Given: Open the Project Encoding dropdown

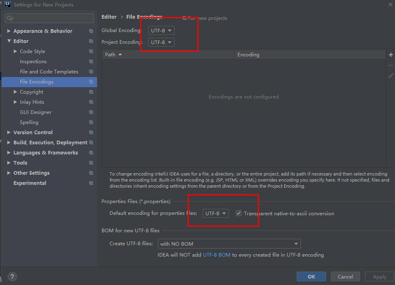Looking at the screenshot, I should (161, 42).
